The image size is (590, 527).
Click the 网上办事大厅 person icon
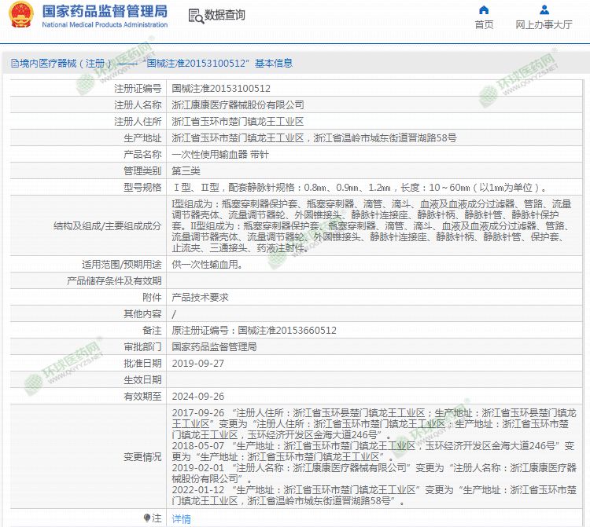544,10
